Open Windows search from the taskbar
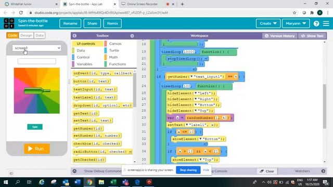 tap(18, 182)
